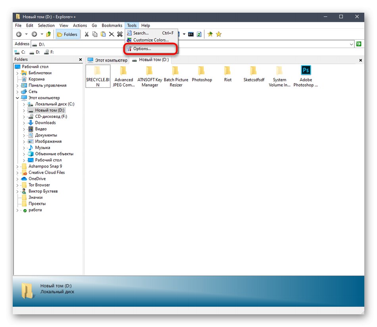Expand Панель управления tree node
377x327 pixels.
(17, 85)
